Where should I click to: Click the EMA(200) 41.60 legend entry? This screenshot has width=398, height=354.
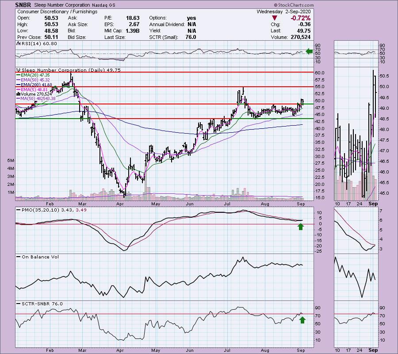point(37,85)
